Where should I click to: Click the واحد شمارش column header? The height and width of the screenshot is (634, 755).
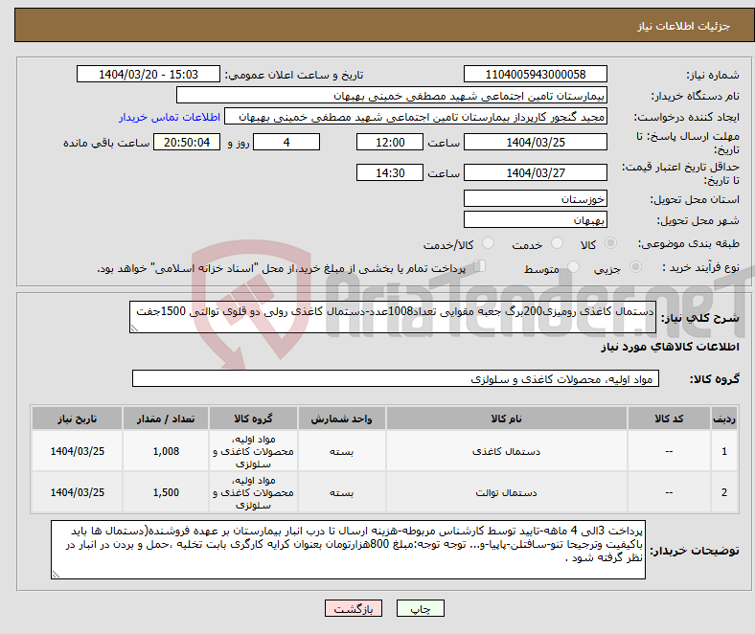tap(341, 419)
